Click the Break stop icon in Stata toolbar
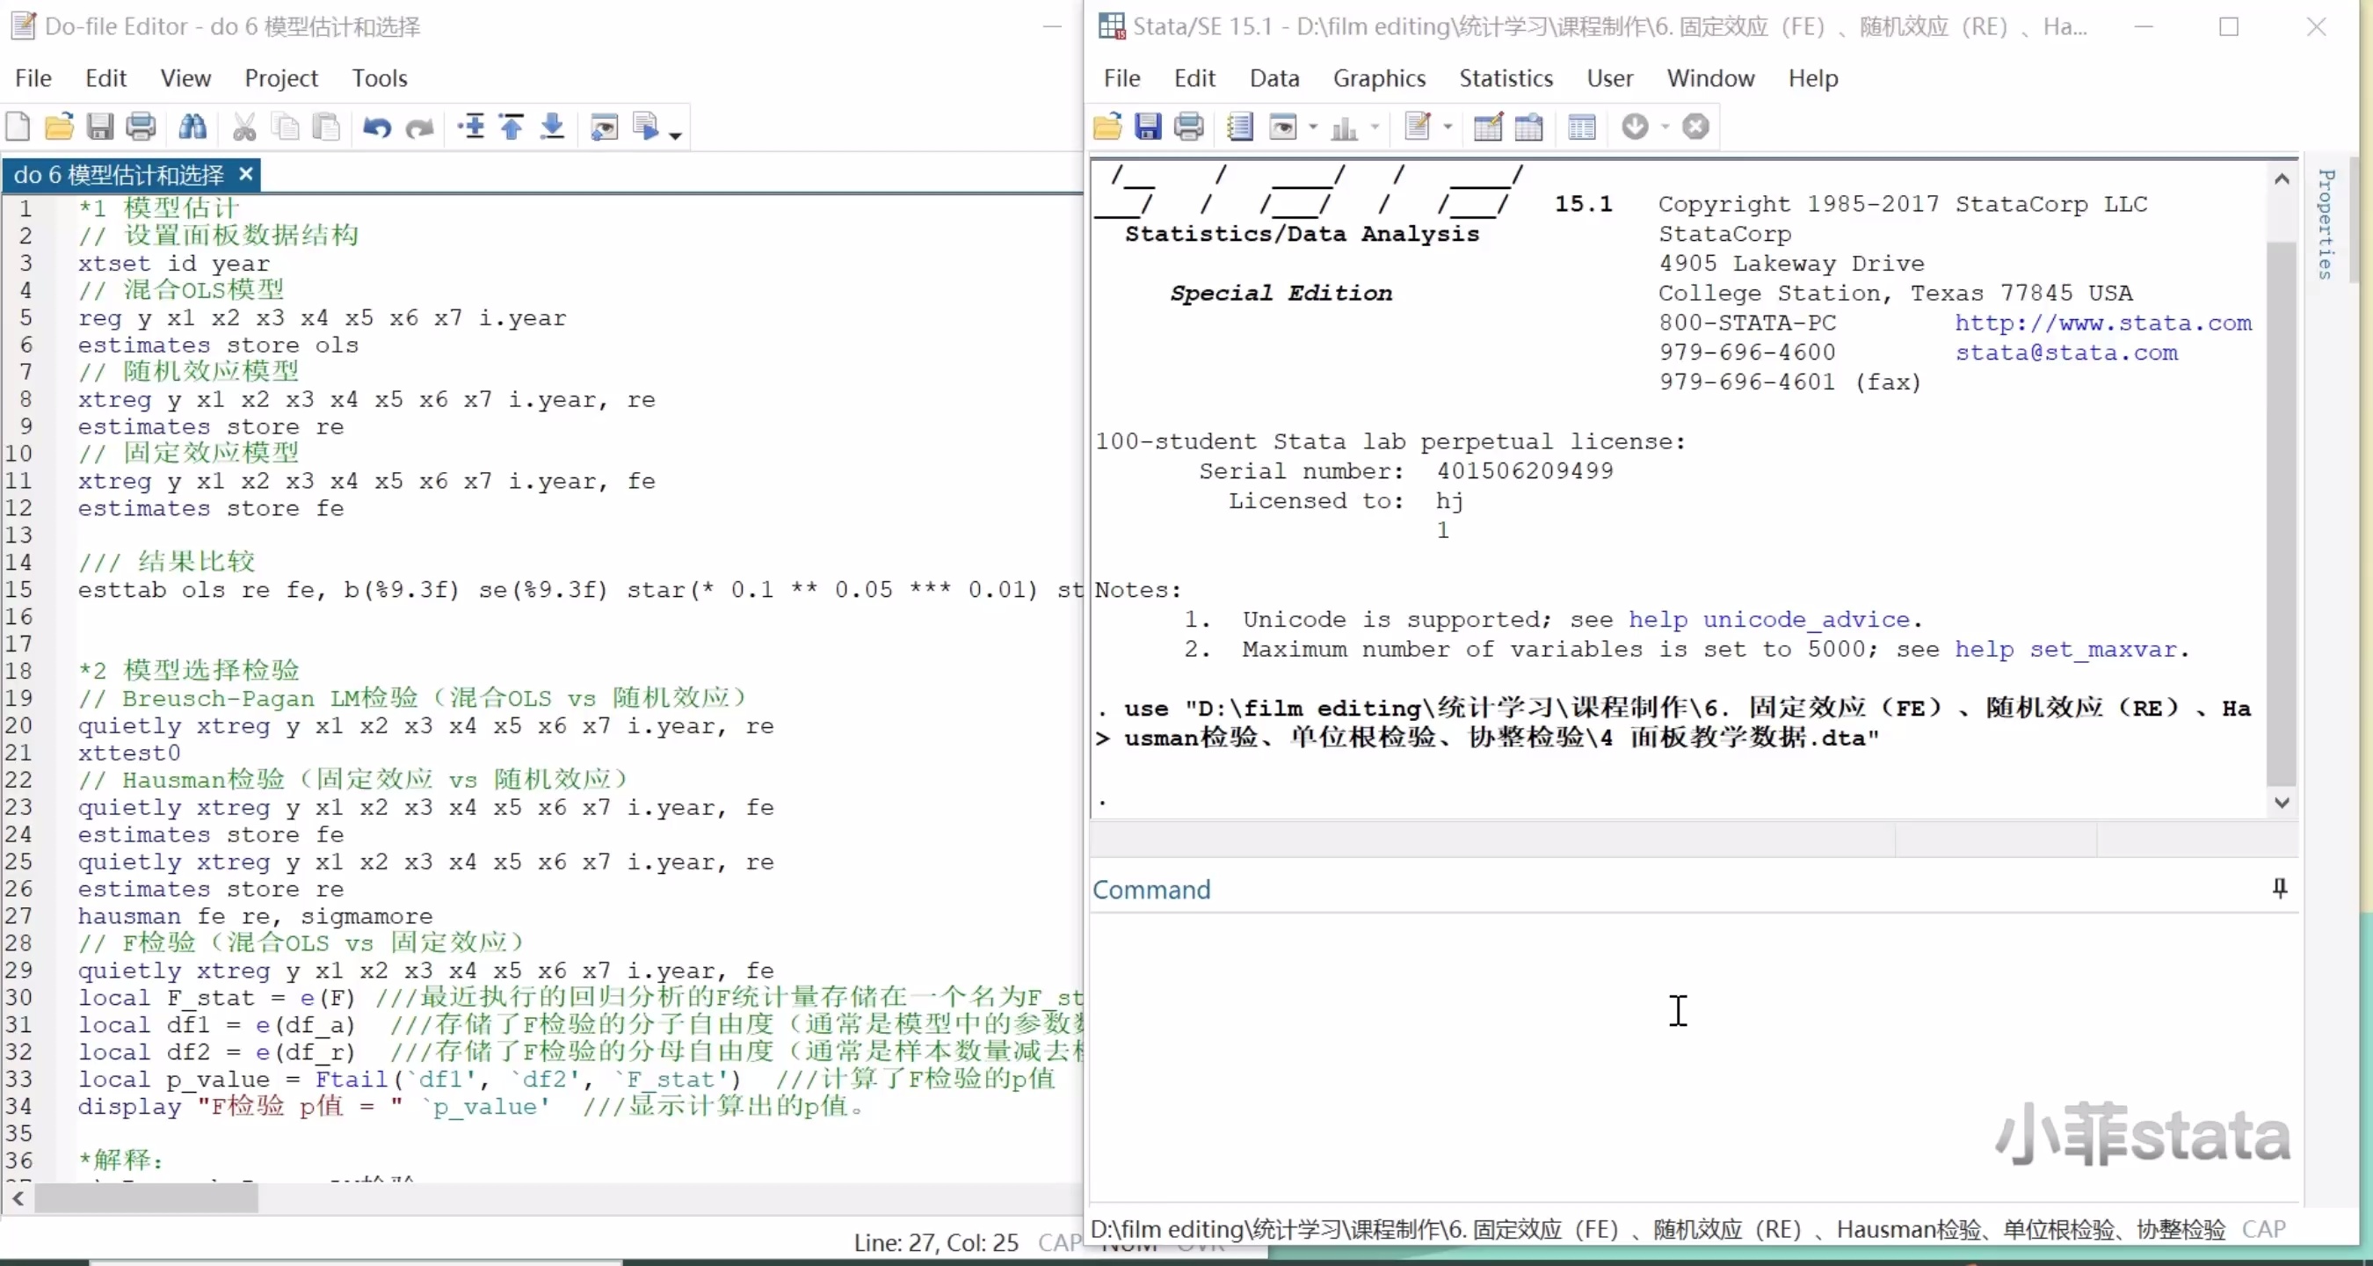 tap(1696, 127)
